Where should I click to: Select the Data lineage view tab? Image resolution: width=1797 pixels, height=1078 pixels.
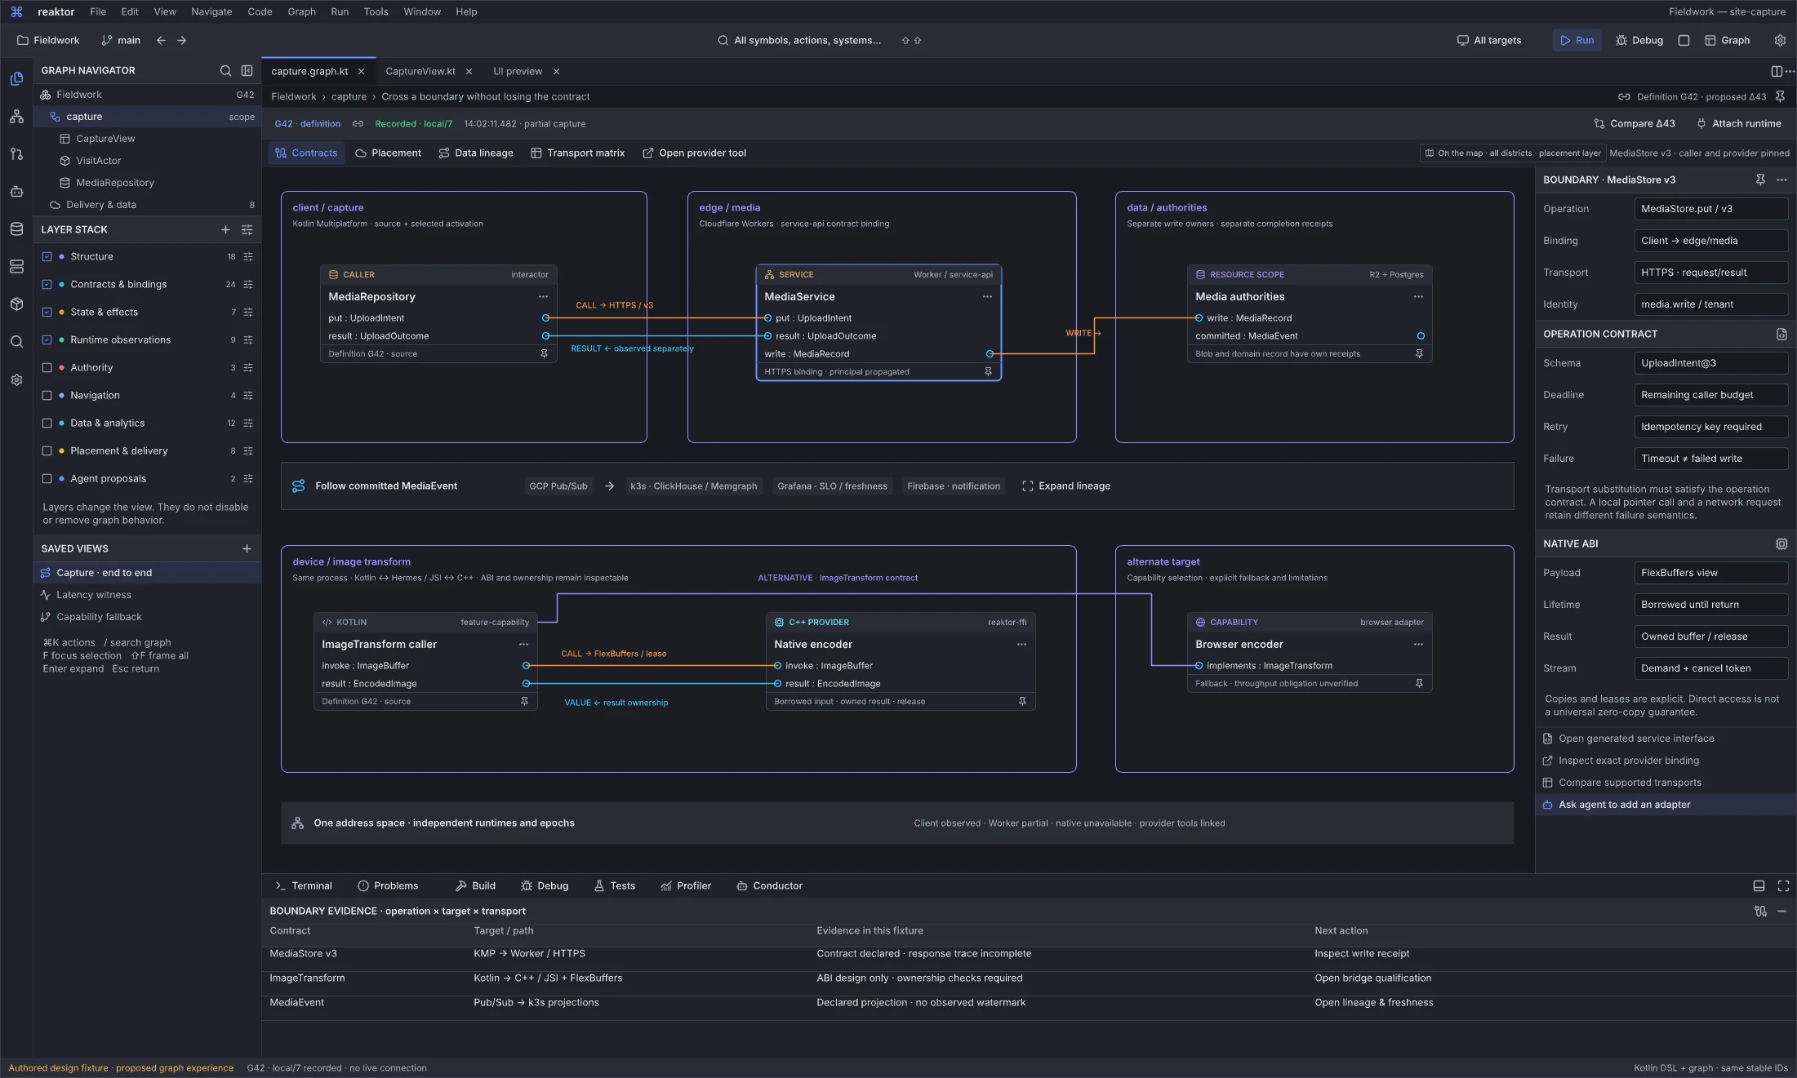[476, 153]
